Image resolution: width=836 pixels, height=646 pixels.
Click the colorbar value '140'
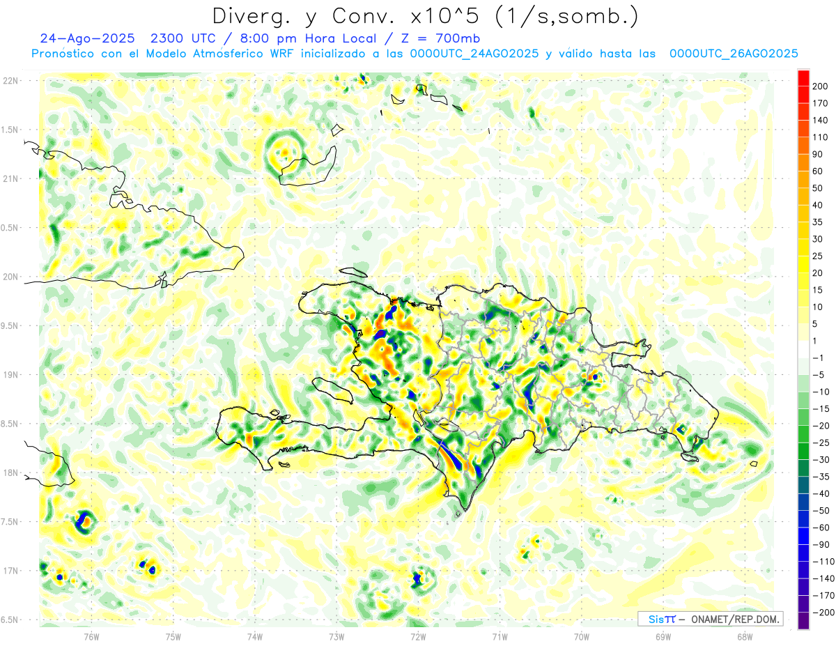click(821, 121)
